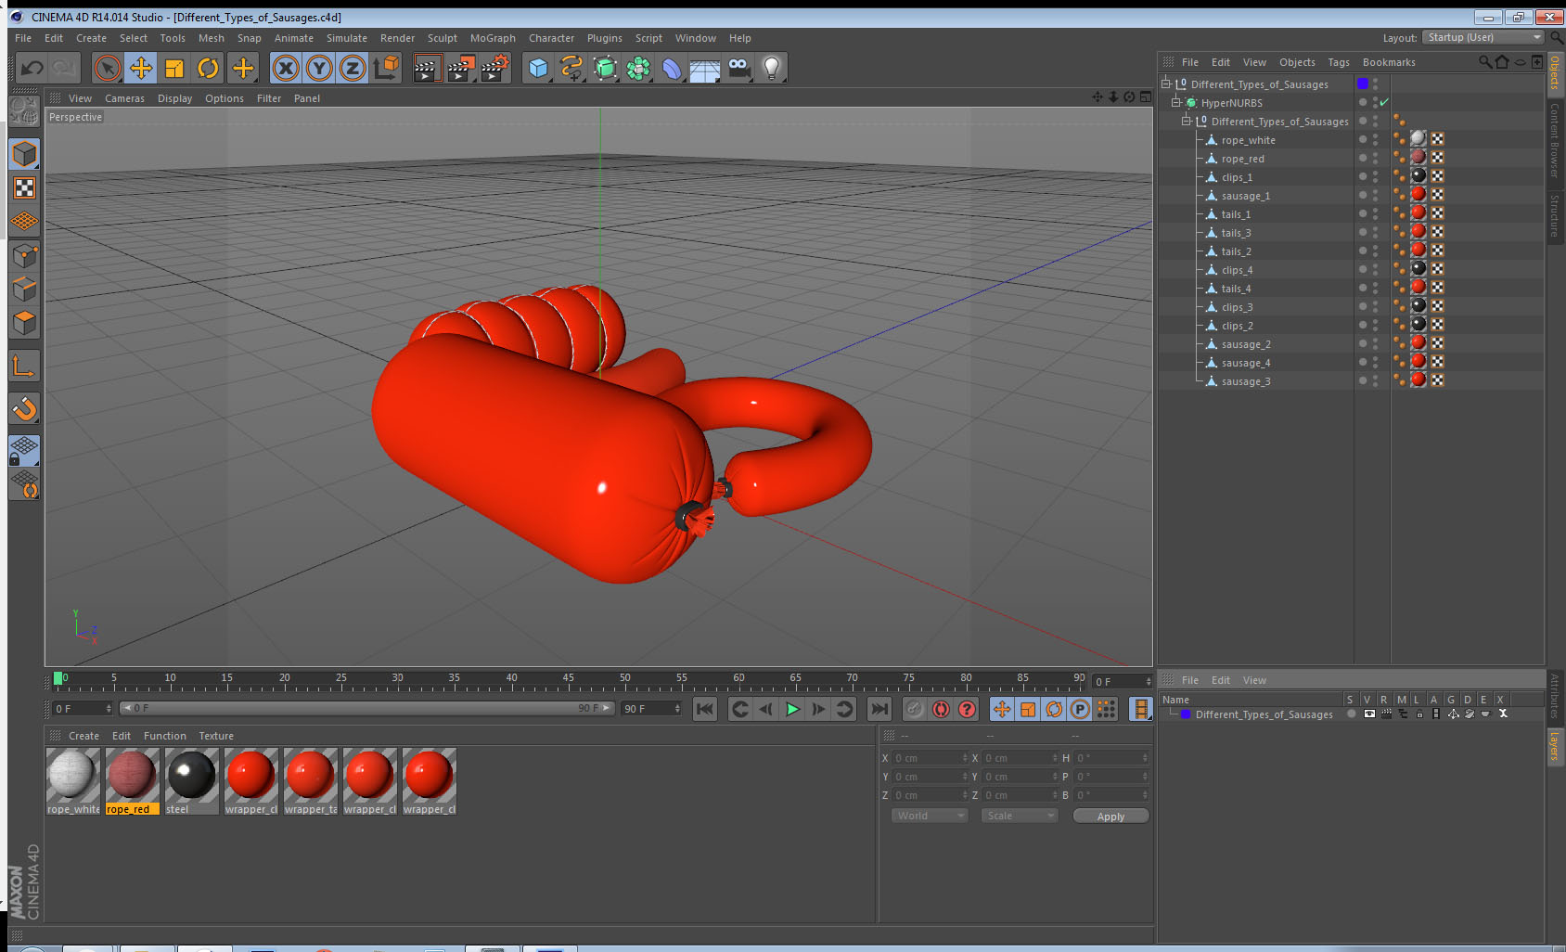Open the World coordinate dropdown
This screenshot has height=952, width=1566.
tap(930, 816)
